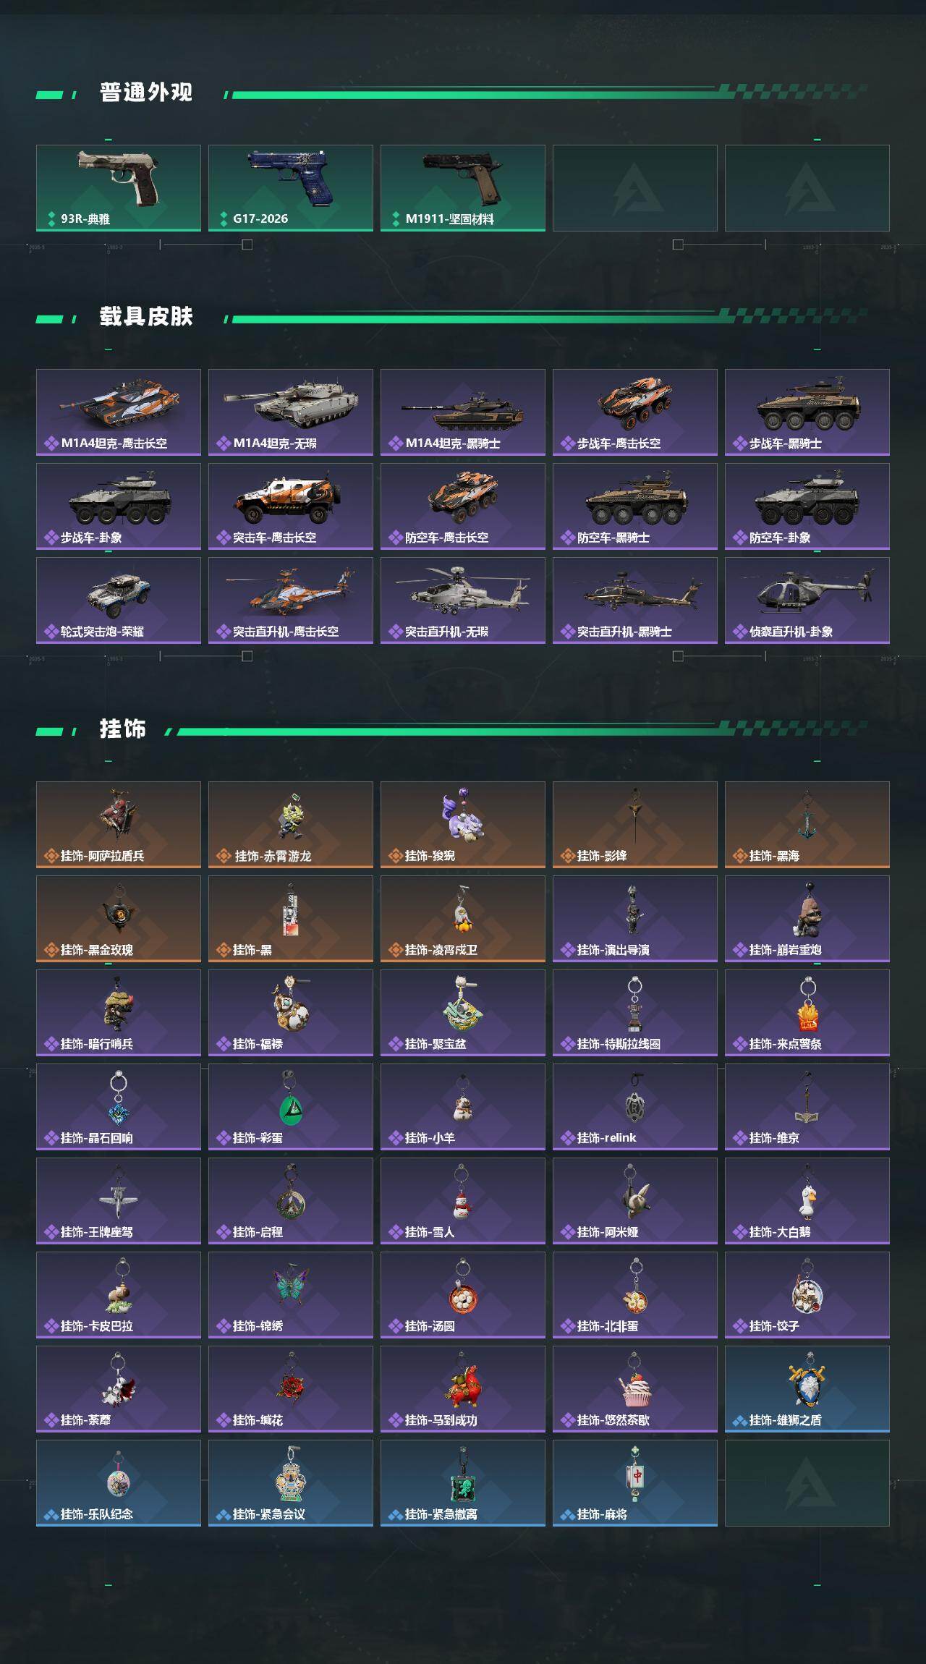Select the 93R-典雅 pistol skin
This screenshot has width=926, height=1664.
coord(119,188)
